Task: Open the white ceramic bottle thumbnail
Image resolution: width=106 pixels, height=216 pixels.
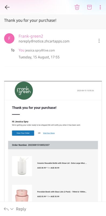Action: point(22,166)
